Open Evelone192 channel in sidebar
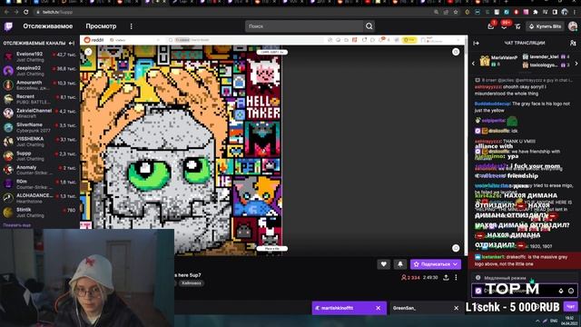This screenshot has height=327, width=581. (x=40, y=56)
